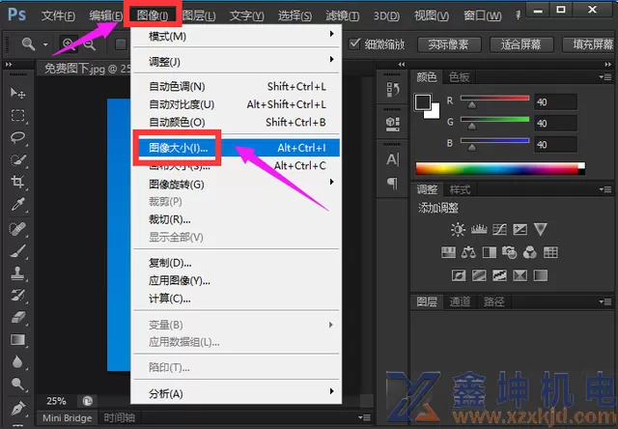Switch to the 色板 tab
Image resolution: width=618 pixels, height=429 pixels.
(x=460, y=77)
